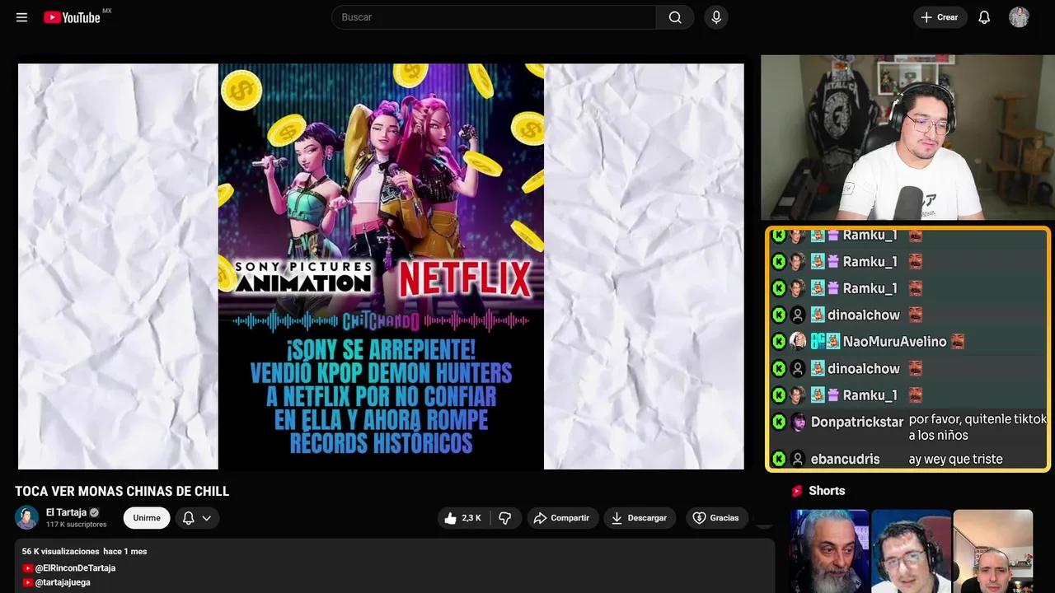1055x593 pixels.
Task: Click the Shorts section icon
Action: tap(796, 491)
